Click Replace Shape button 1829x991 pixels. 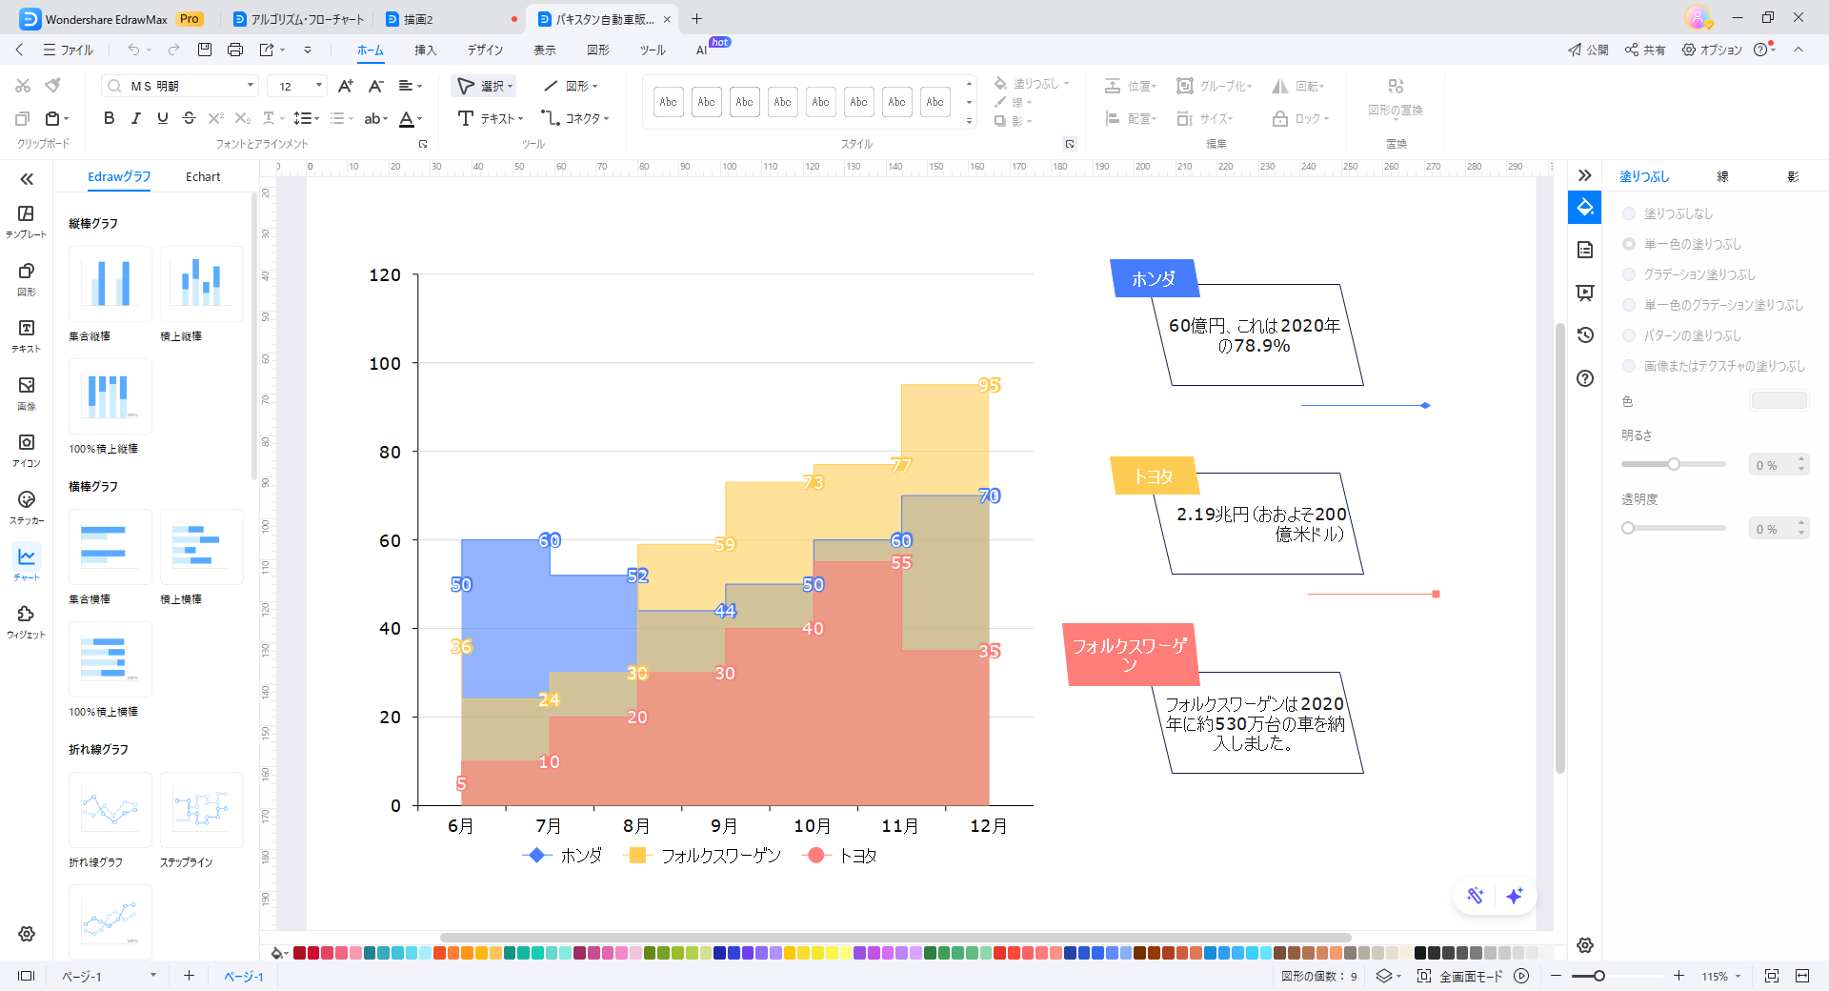(1396, 97)
